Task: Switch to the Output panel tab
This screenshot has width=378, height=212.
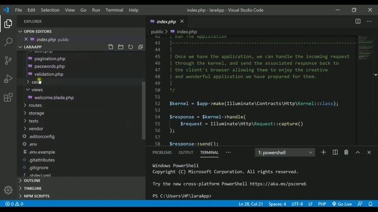Action: point(185,153)
